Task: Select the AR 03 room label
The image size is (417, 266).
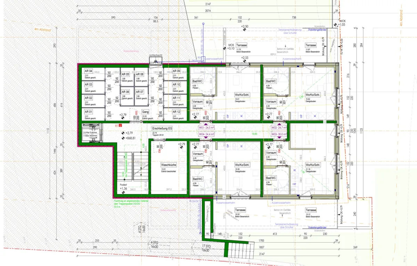Action: click(x=88, y=84)
